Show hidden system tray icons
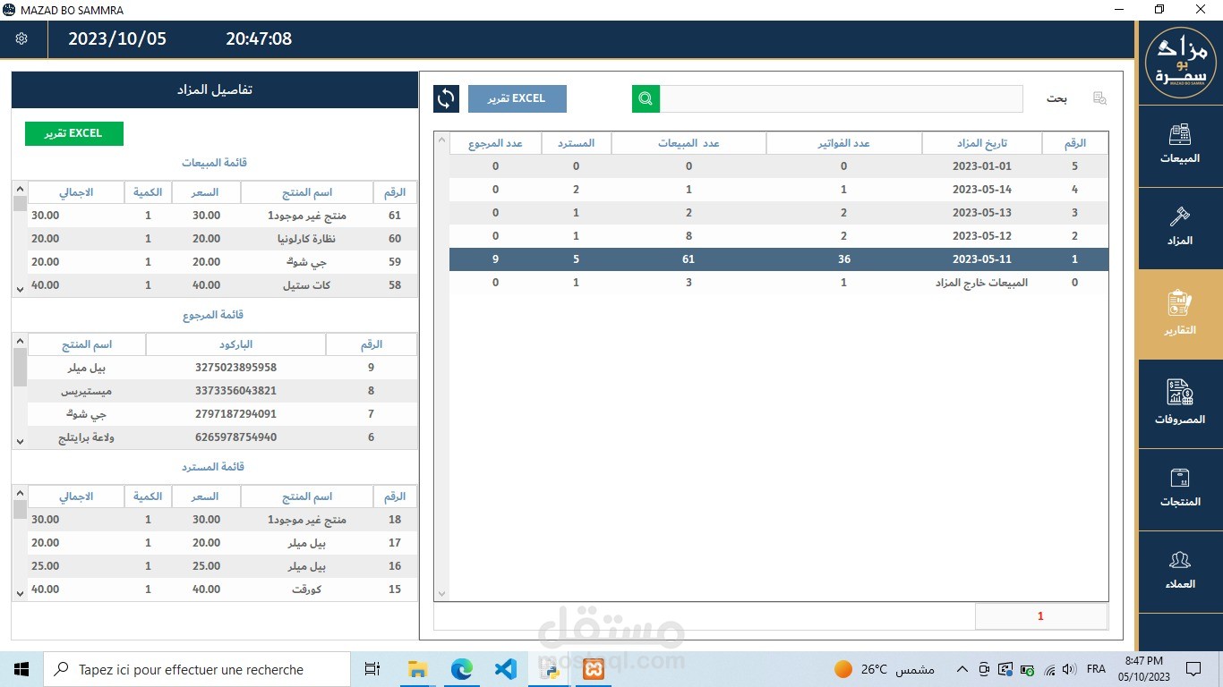This screenshot has height=687, width=1223. 962,669
